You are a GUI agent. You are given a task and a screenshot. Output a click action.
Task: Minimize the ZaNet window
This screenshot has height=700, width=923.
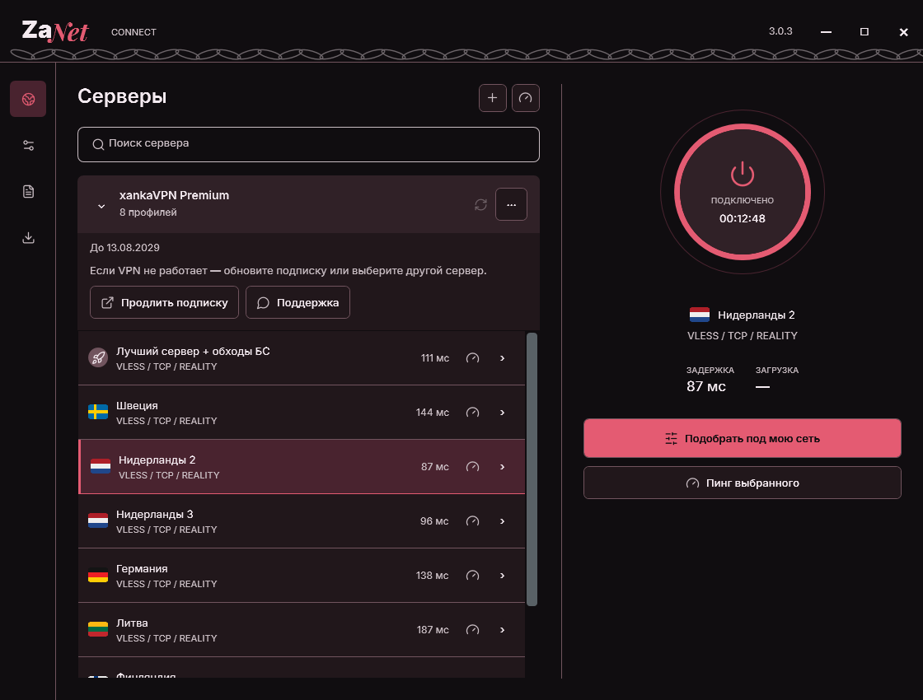826,32
